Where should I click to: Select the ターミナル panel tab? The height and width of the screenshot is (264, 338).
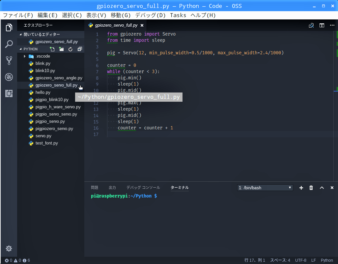coord(180,188)
